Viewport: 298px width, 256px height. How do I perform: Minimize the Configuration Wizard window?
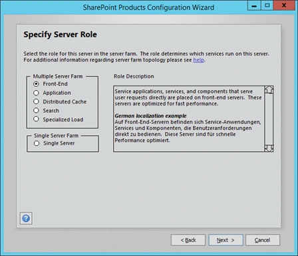point(254,5)
